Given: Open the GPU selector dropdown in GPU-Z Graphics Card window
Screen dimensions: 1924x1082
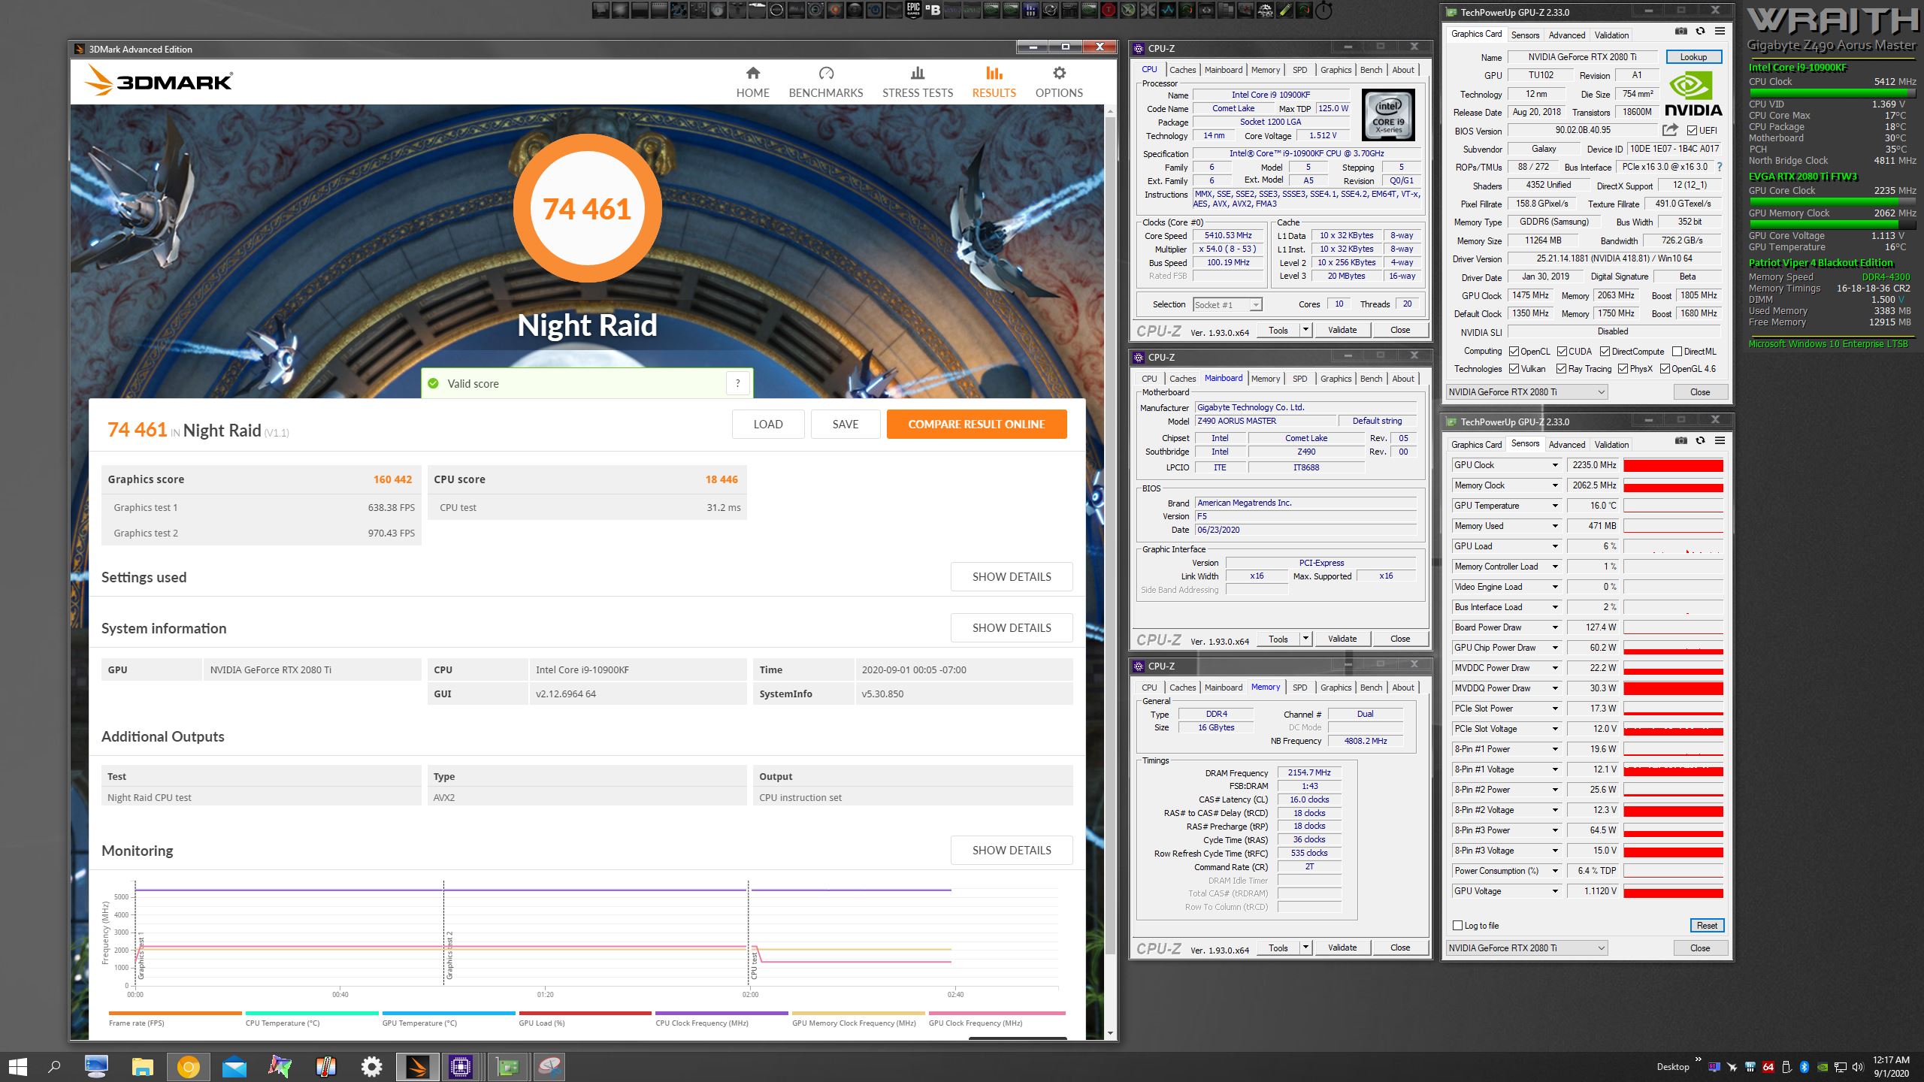Looking at the screenshot, I should [x=1527, y=391].
